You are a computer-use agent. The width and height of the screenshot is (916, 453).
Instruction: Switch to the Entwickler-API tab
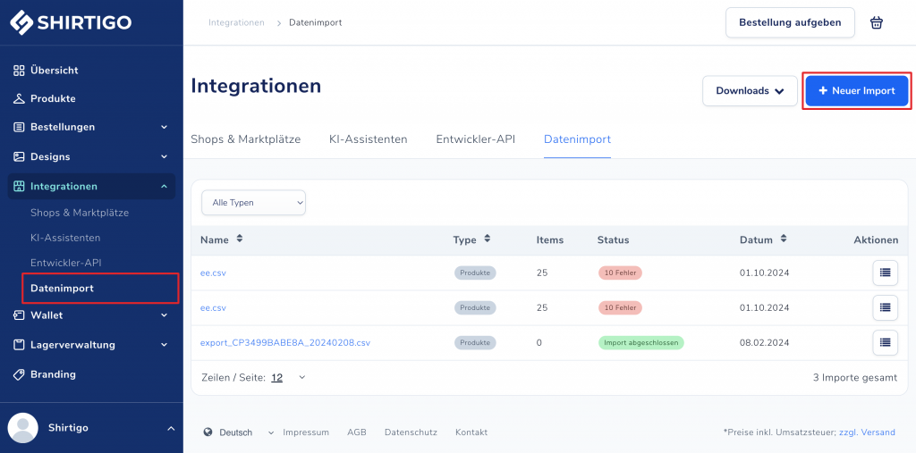(x=476, y=139)
